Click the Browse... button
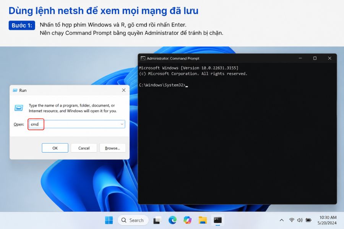 [112, 148]
